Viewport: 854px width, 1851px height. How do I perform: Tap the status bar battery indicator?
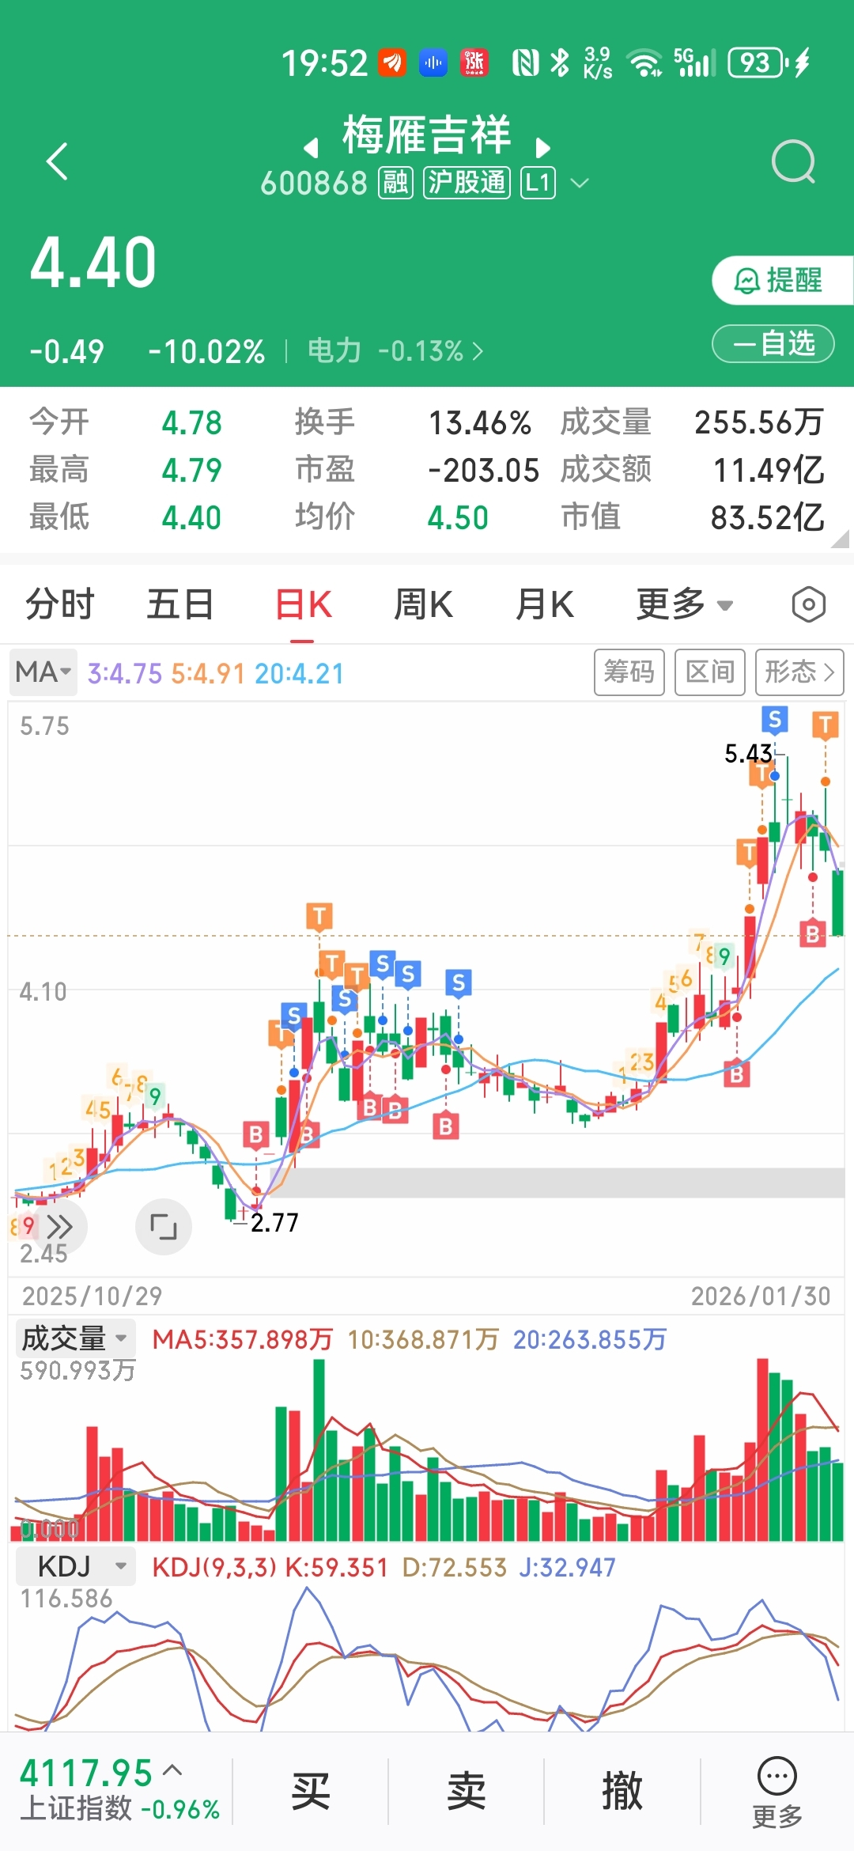click(757, 62)
